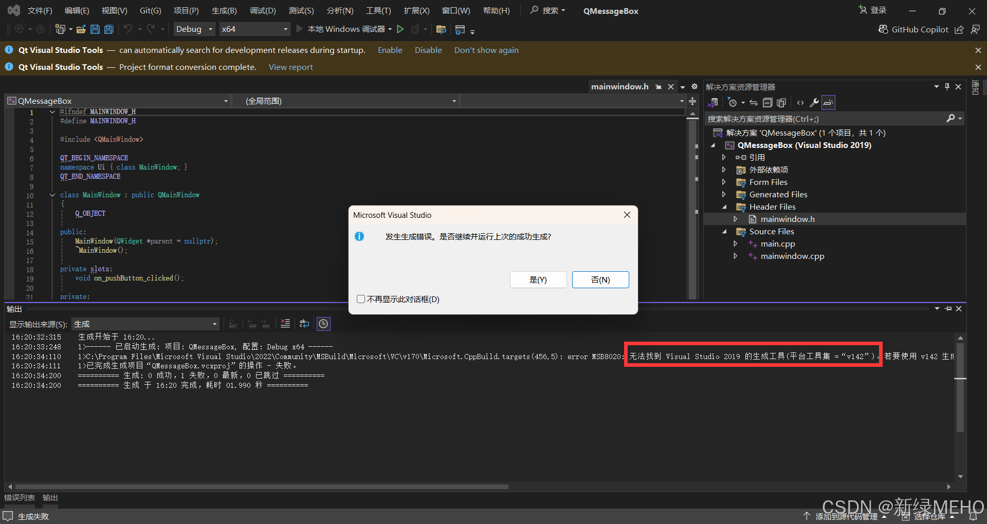Open the 文件(F) menu

point(40,11)
